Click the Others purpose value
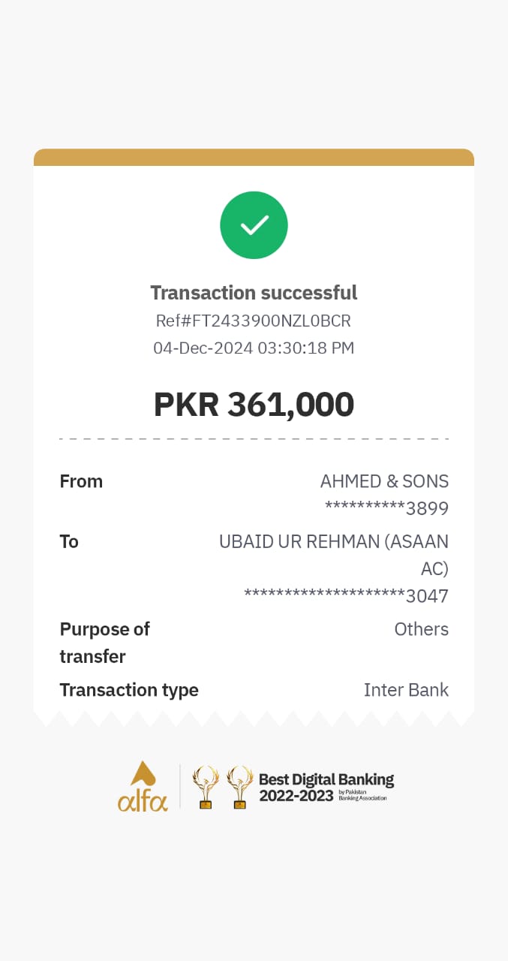The height and width of the screenshot is (961, 508). pyautogui.click(x=422, y=629)
